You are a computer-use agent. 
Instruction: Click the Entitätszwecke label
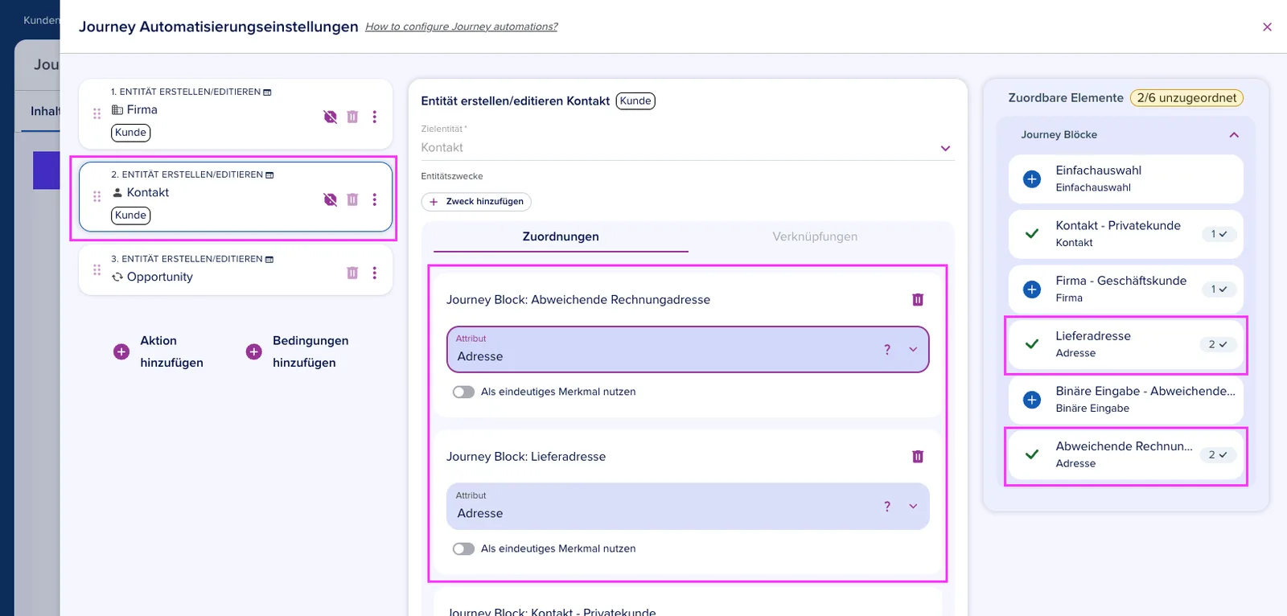[452, 176]
